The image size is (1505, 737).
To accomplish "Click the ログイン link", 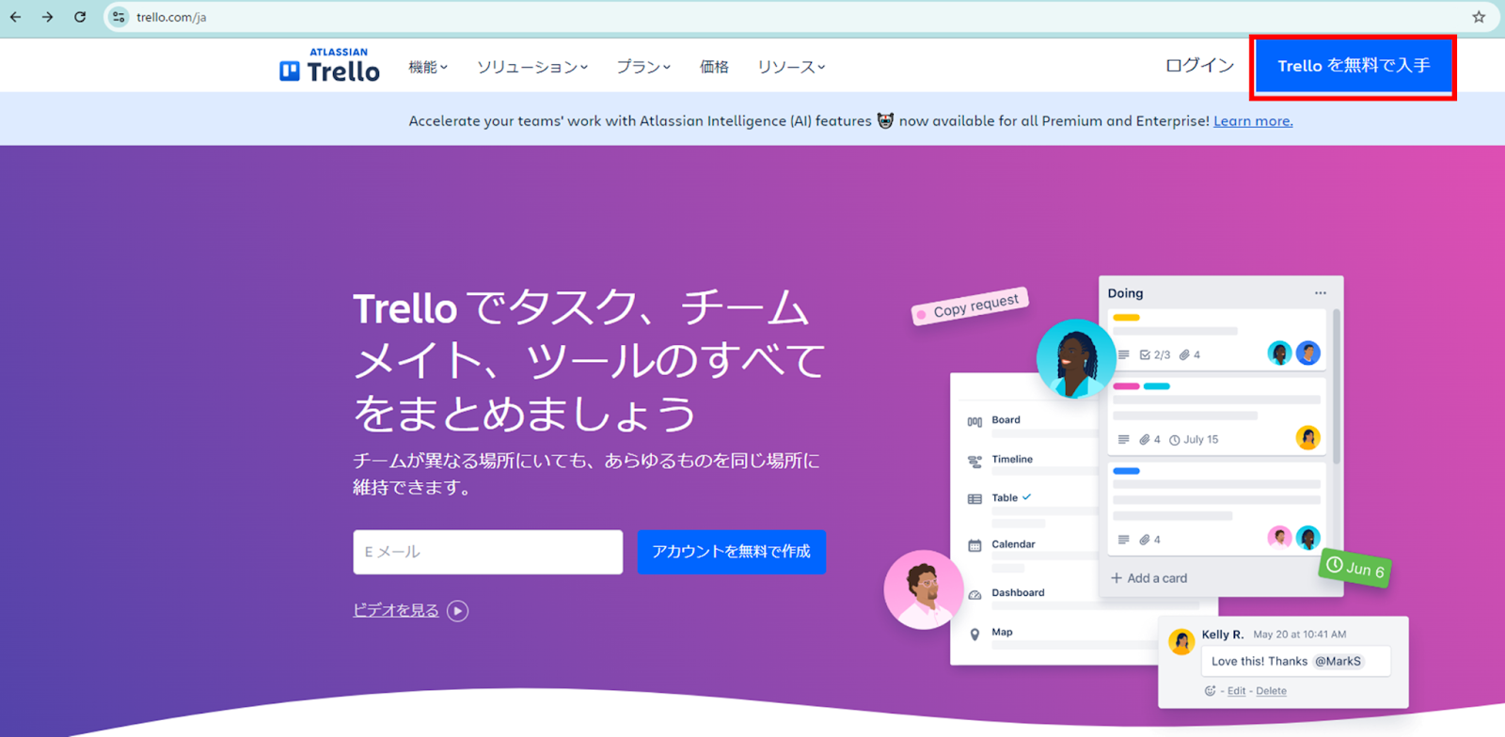I will [x=1199, y=65].
